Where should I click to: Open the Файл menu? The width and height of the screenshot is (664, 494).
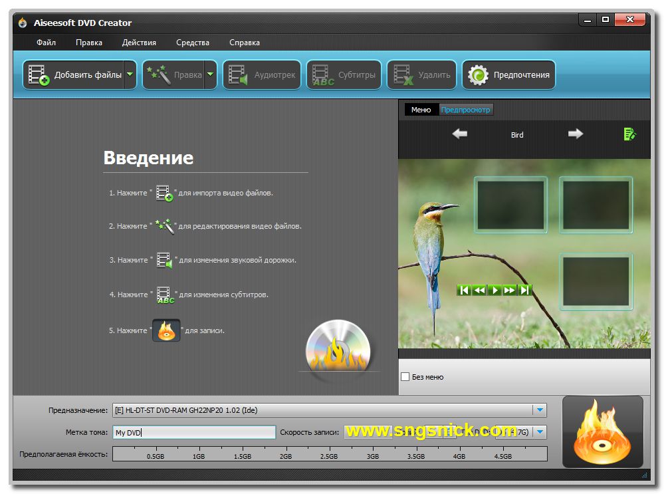tap(46, 43)
